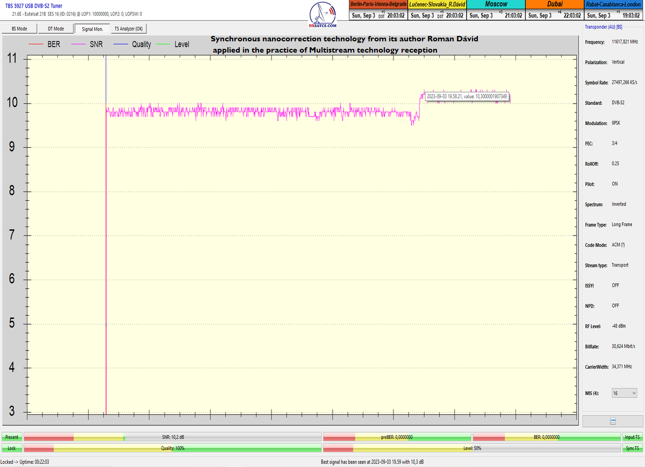Select the Signal Mon. tab
This screenshot has height=467, width=645.
[91, 28]
